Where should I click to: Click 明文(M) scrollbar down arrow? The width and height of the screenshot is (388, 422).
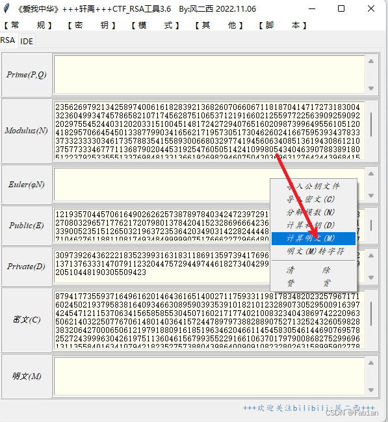(x=371, y=389)
